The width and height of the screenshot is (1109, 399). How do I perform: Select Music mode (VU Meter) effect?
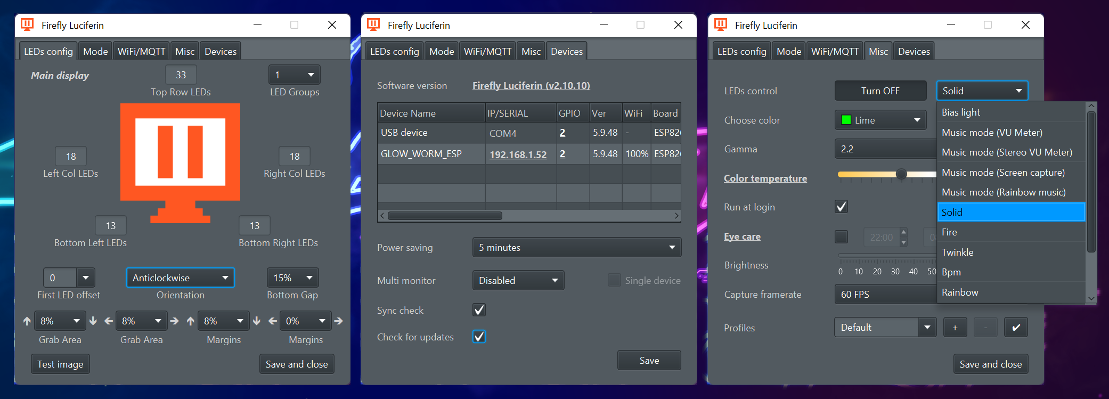click(1011, 132)
